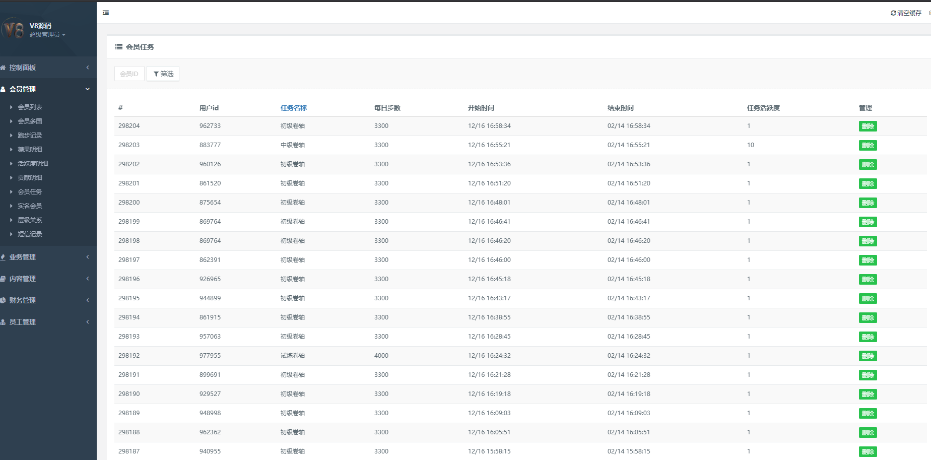Open the 超级管理员 user dropdown
This screenshot has height=460, width=931.
(47, 35)
